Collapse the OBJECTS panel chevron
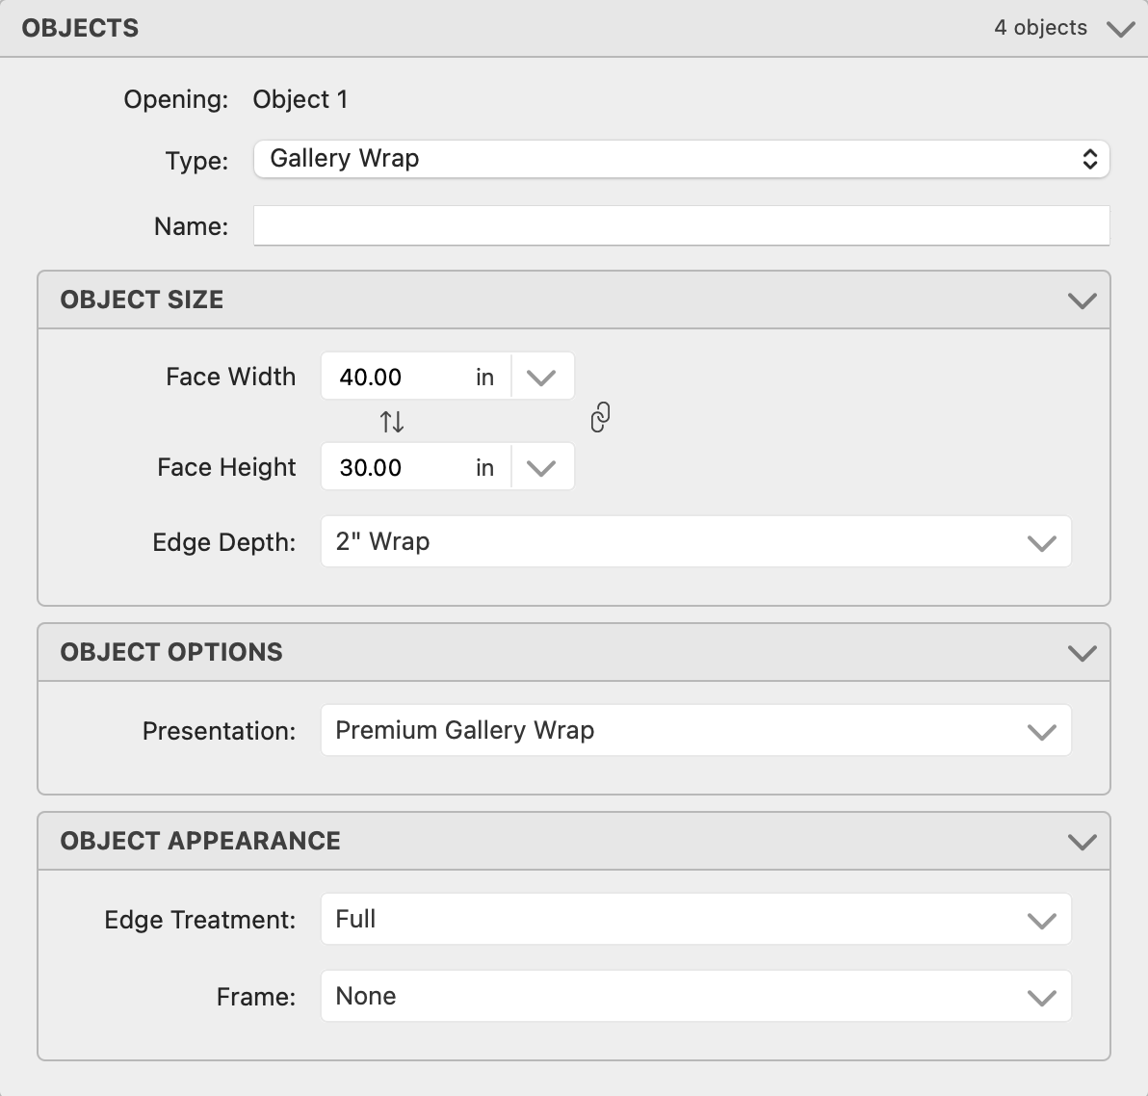 click(x=1120, y=29)
